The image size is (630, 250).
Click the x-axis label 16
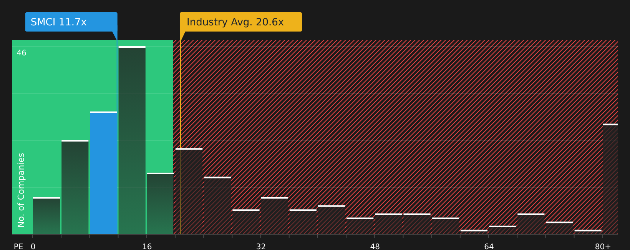147,246
